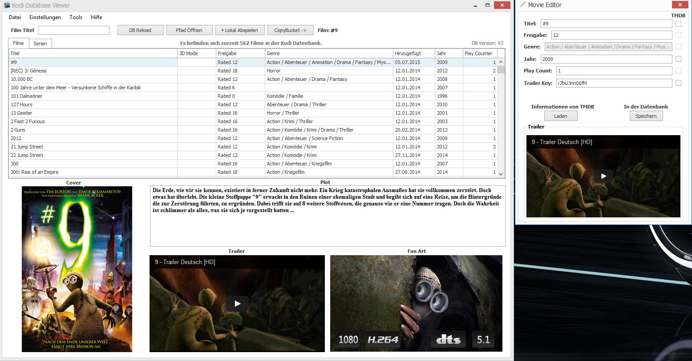Select the row '22 Jump Street'
This screenshot has width=692, height=361.
(253, 155)
